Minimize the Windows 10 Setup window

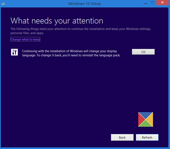click(146, 3)
